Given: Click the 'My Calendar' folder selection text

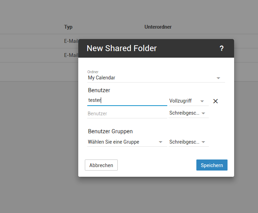Looking at the screenshot, I should [101, 78].
